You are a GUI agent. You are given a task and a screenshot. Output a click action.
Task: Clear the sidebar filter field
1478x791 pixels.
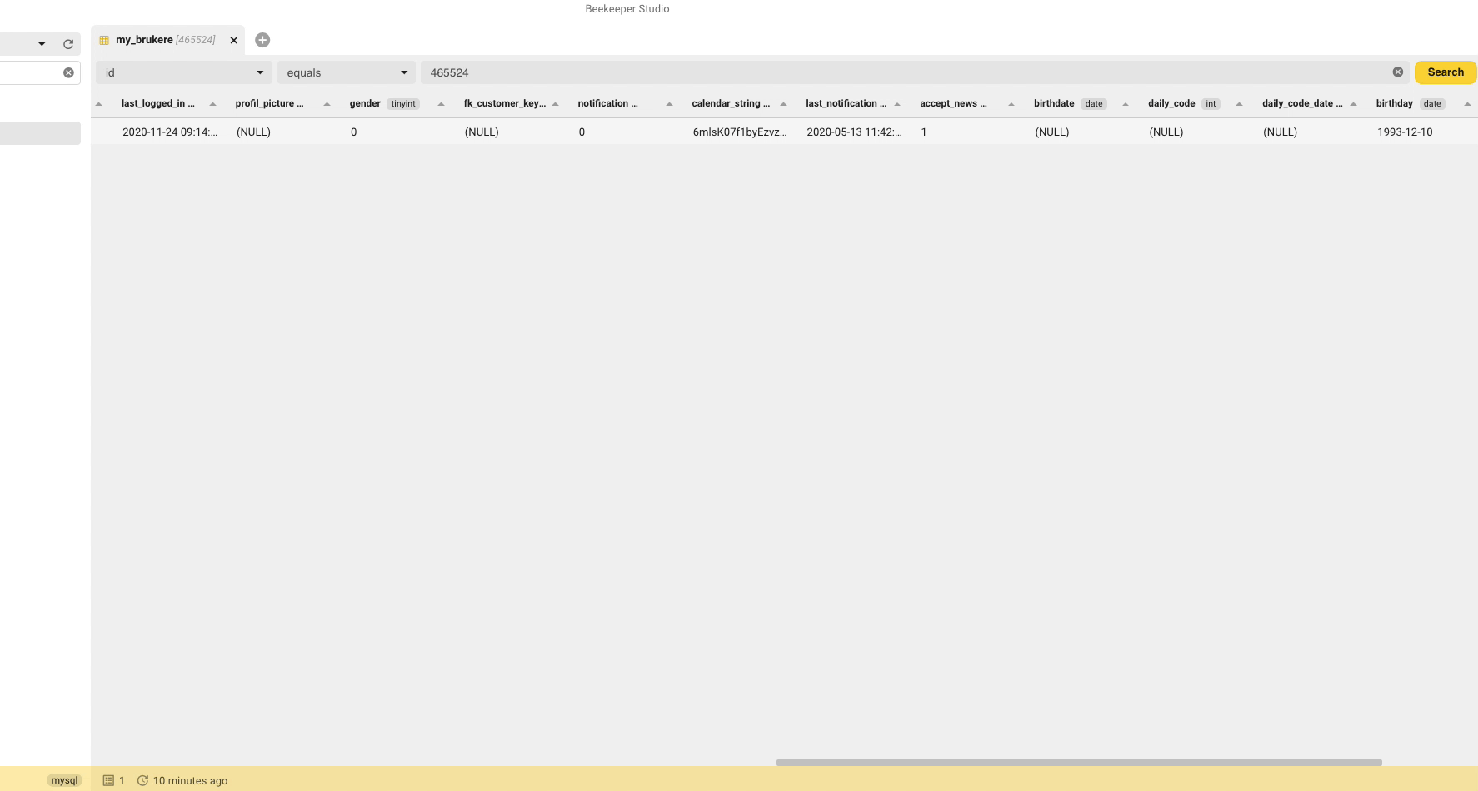click(68, 72)
